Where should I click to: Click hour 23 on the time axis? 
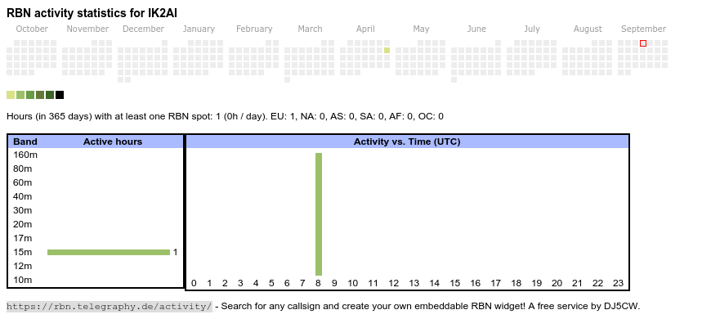point(618,283)
